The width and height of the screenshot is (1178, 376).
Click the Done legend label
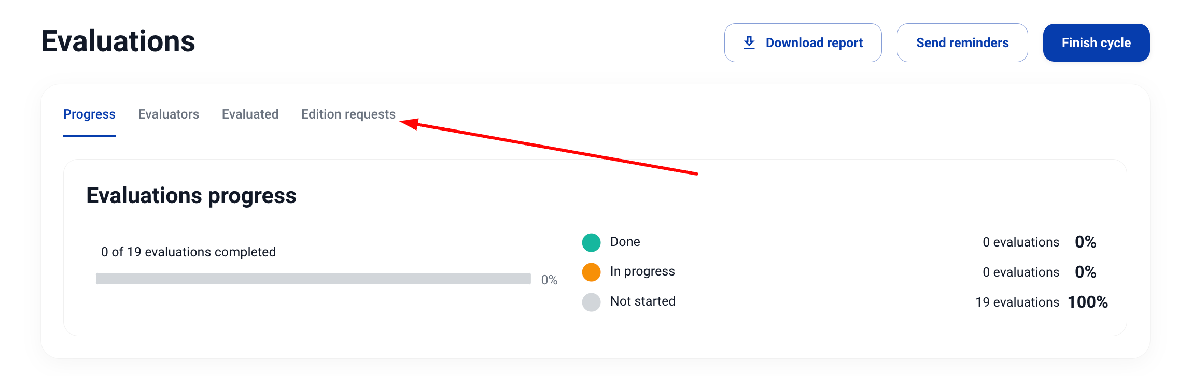pyautogui.click(x=625, y=242)
